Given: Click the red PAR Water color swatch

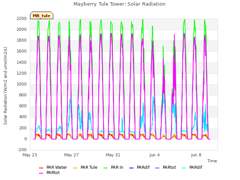Looking at the screenshot, I should [41, 168].
